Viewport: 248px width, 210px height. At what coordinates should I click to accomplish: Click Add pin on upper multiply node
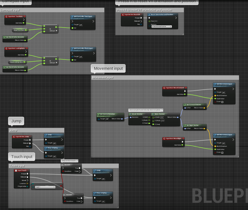[54, 31]
